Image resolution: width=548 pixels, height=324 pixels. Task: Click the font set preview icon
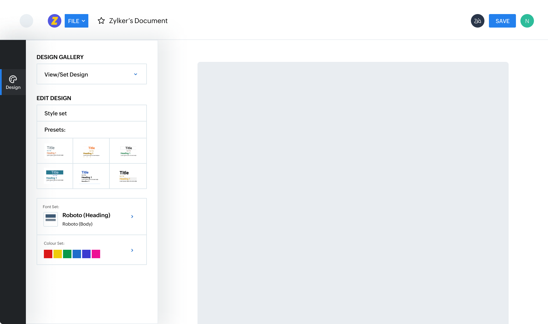pos(51,219)
